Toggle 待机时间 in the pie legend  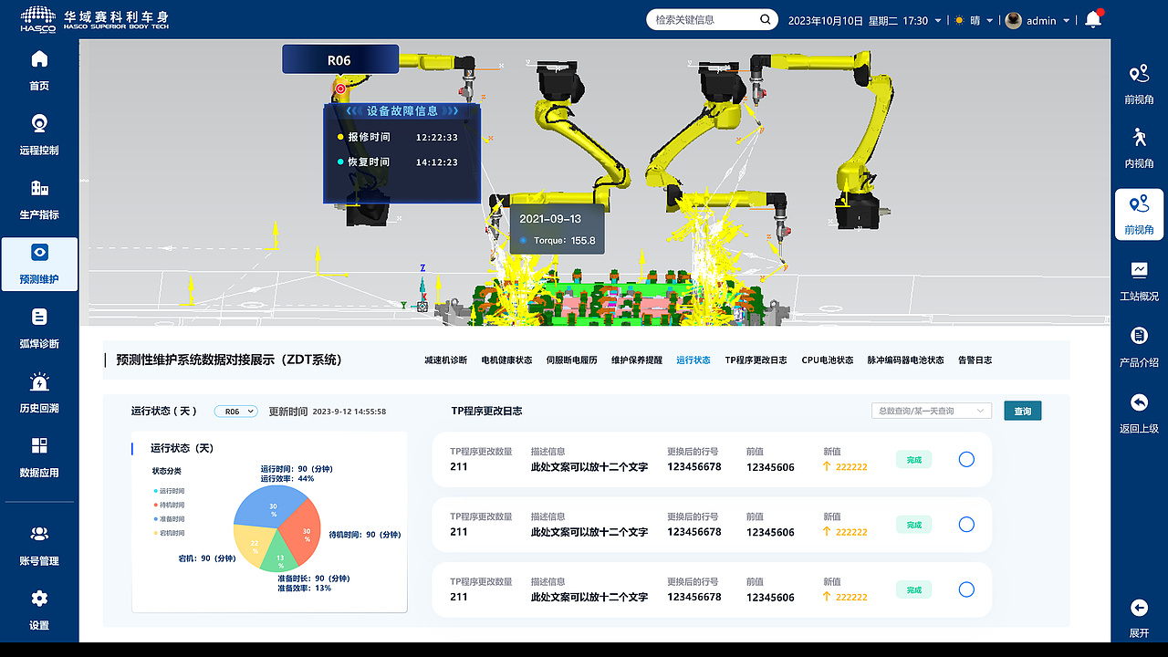pyautogui.click(x=170, y=505)
